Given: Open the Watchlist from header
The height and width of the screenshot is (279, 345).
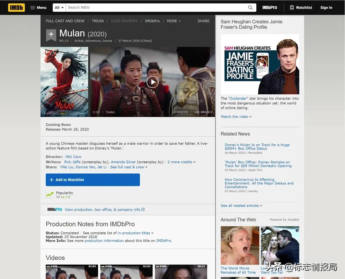Looking at the screenshot, I should 301,8.
